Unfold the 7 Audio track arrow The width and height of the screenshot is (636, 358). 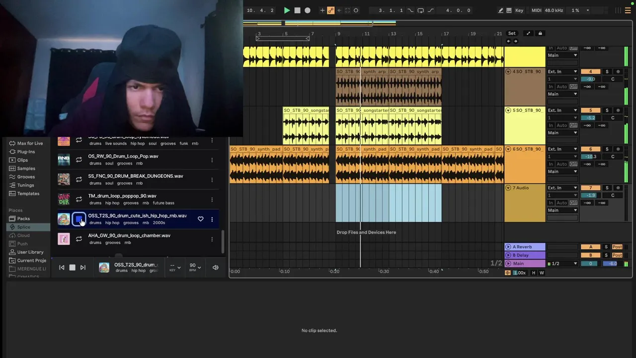tap(508, 188)
